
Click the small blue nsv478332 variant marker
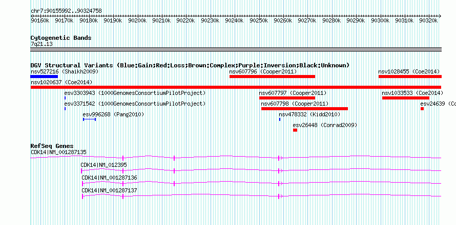280,119
